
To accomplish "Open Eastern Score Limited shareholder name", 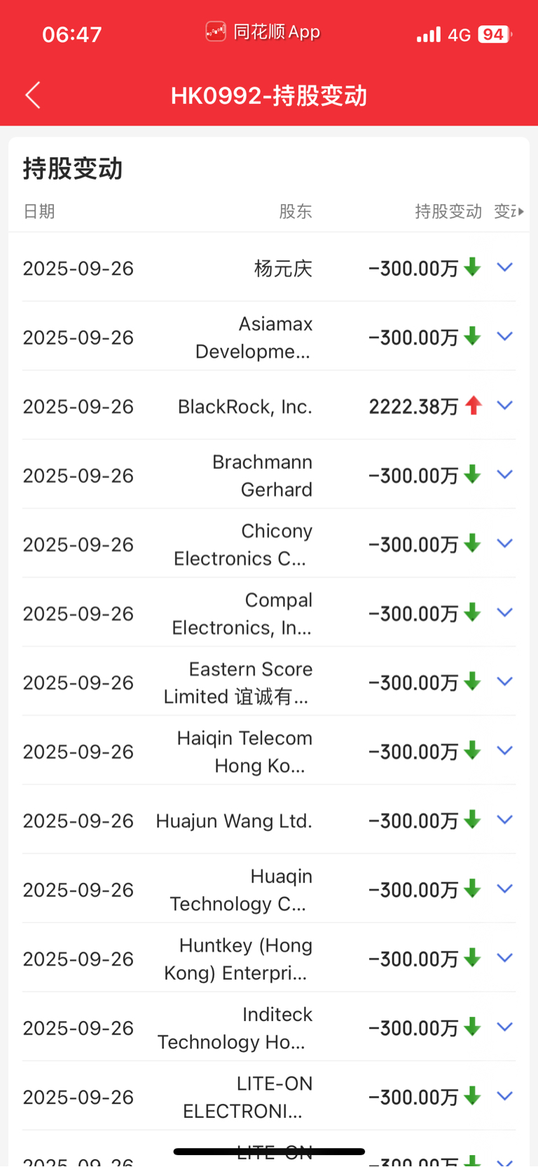I will pyautogui.click(x=237, y=683).
